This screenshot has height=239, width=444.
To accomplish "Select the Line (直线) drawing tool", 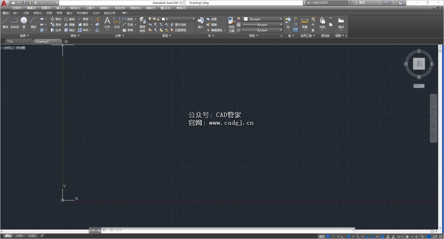I will coord(5,23).
